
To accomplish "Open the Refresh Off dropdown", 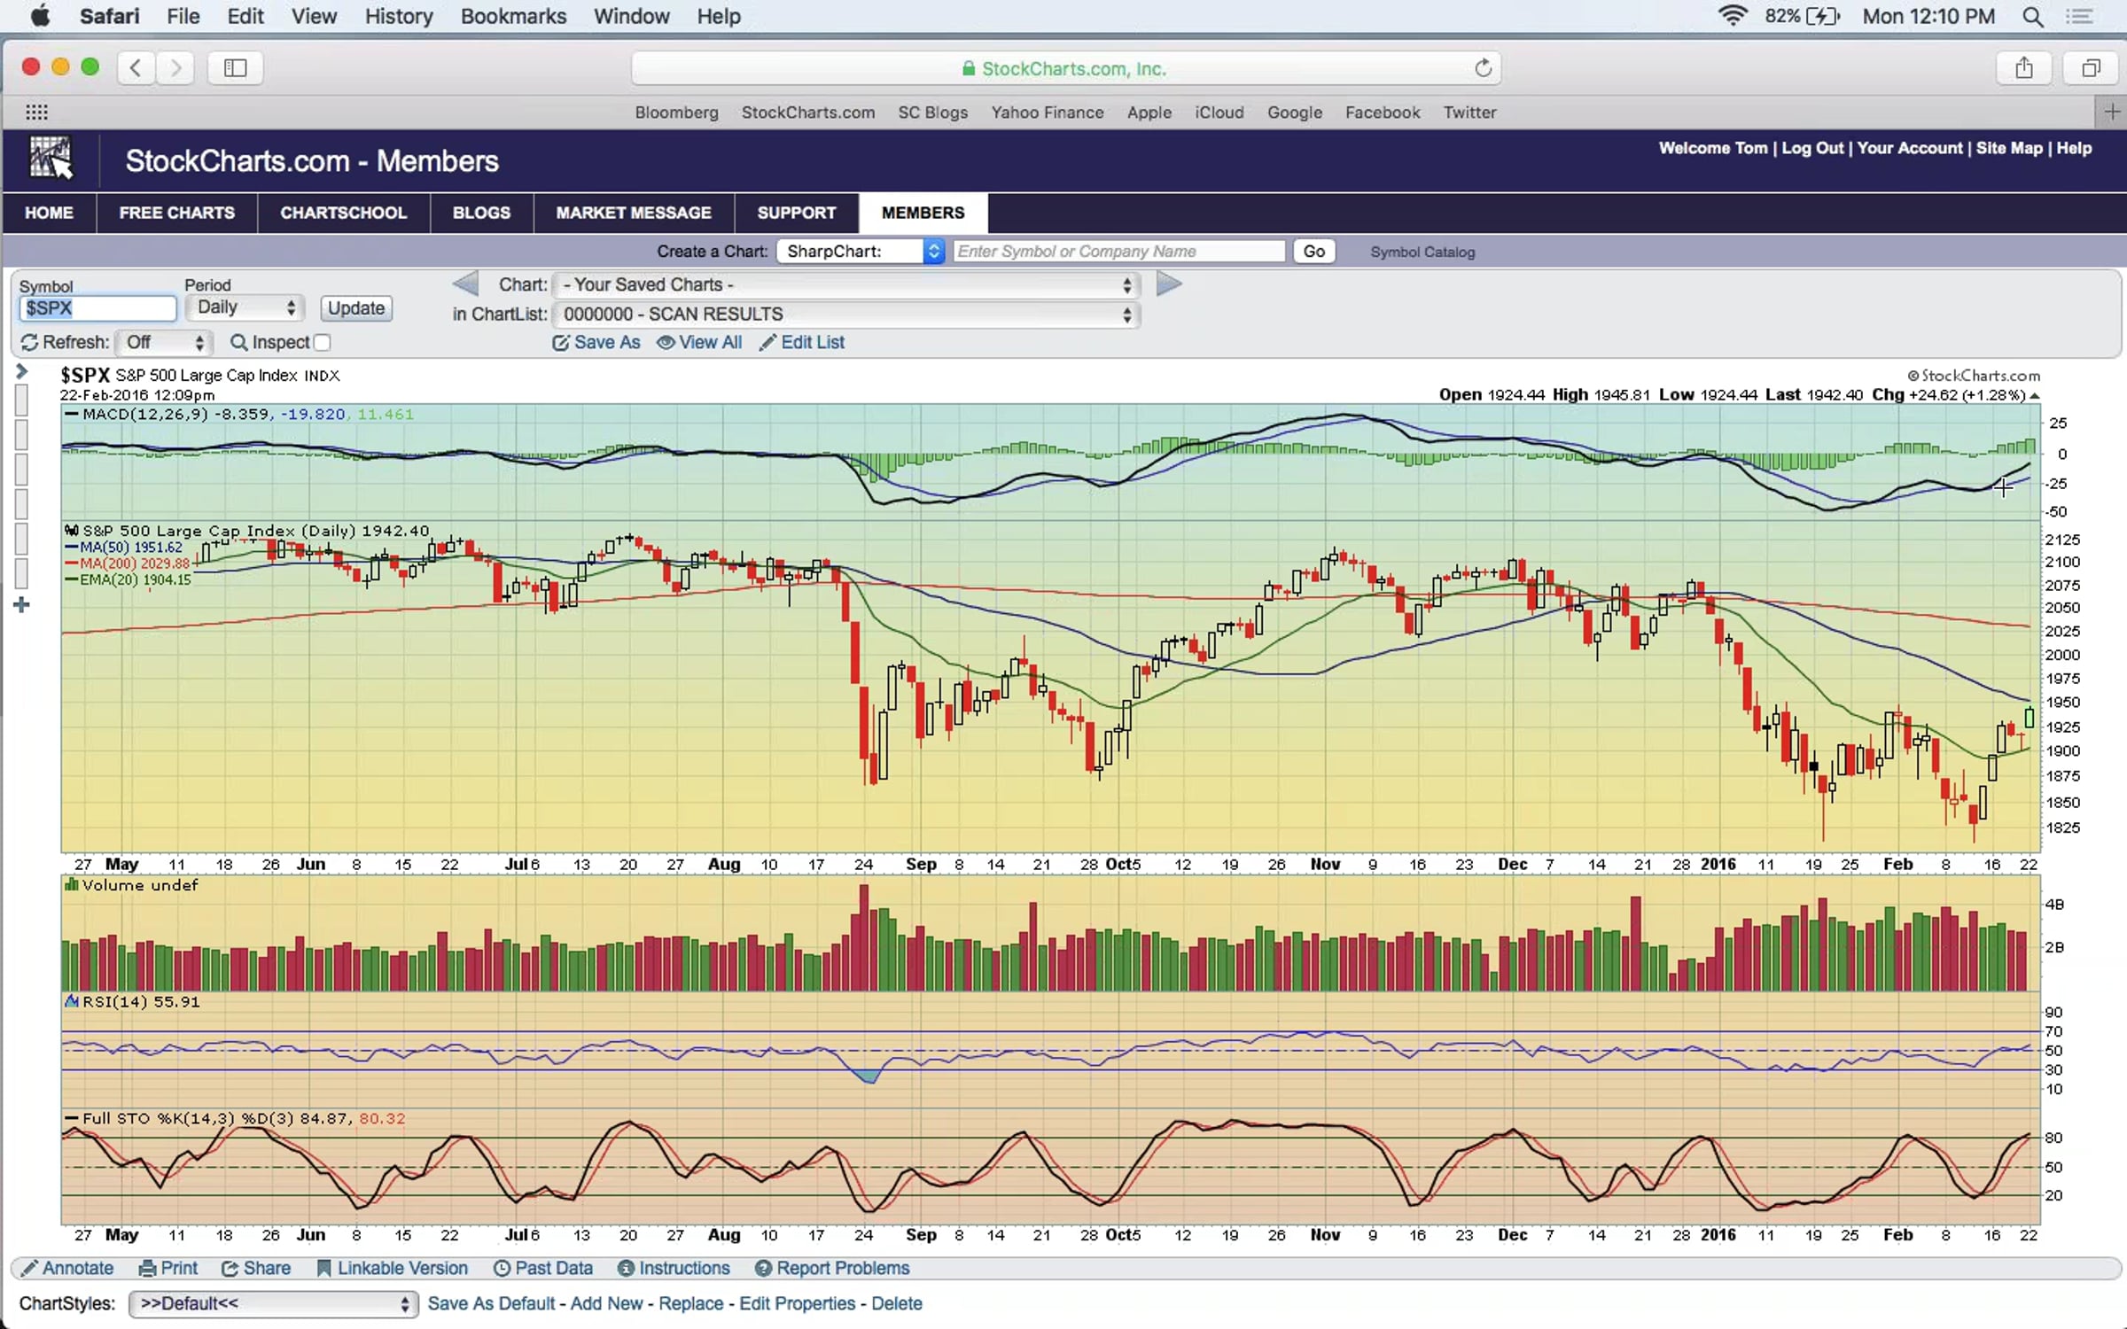I will 164,342.
